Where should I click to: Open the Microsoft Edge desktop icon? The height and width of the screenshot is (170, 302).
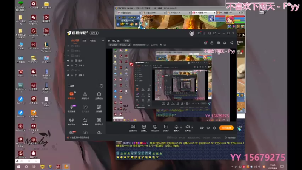click(21, 142)
